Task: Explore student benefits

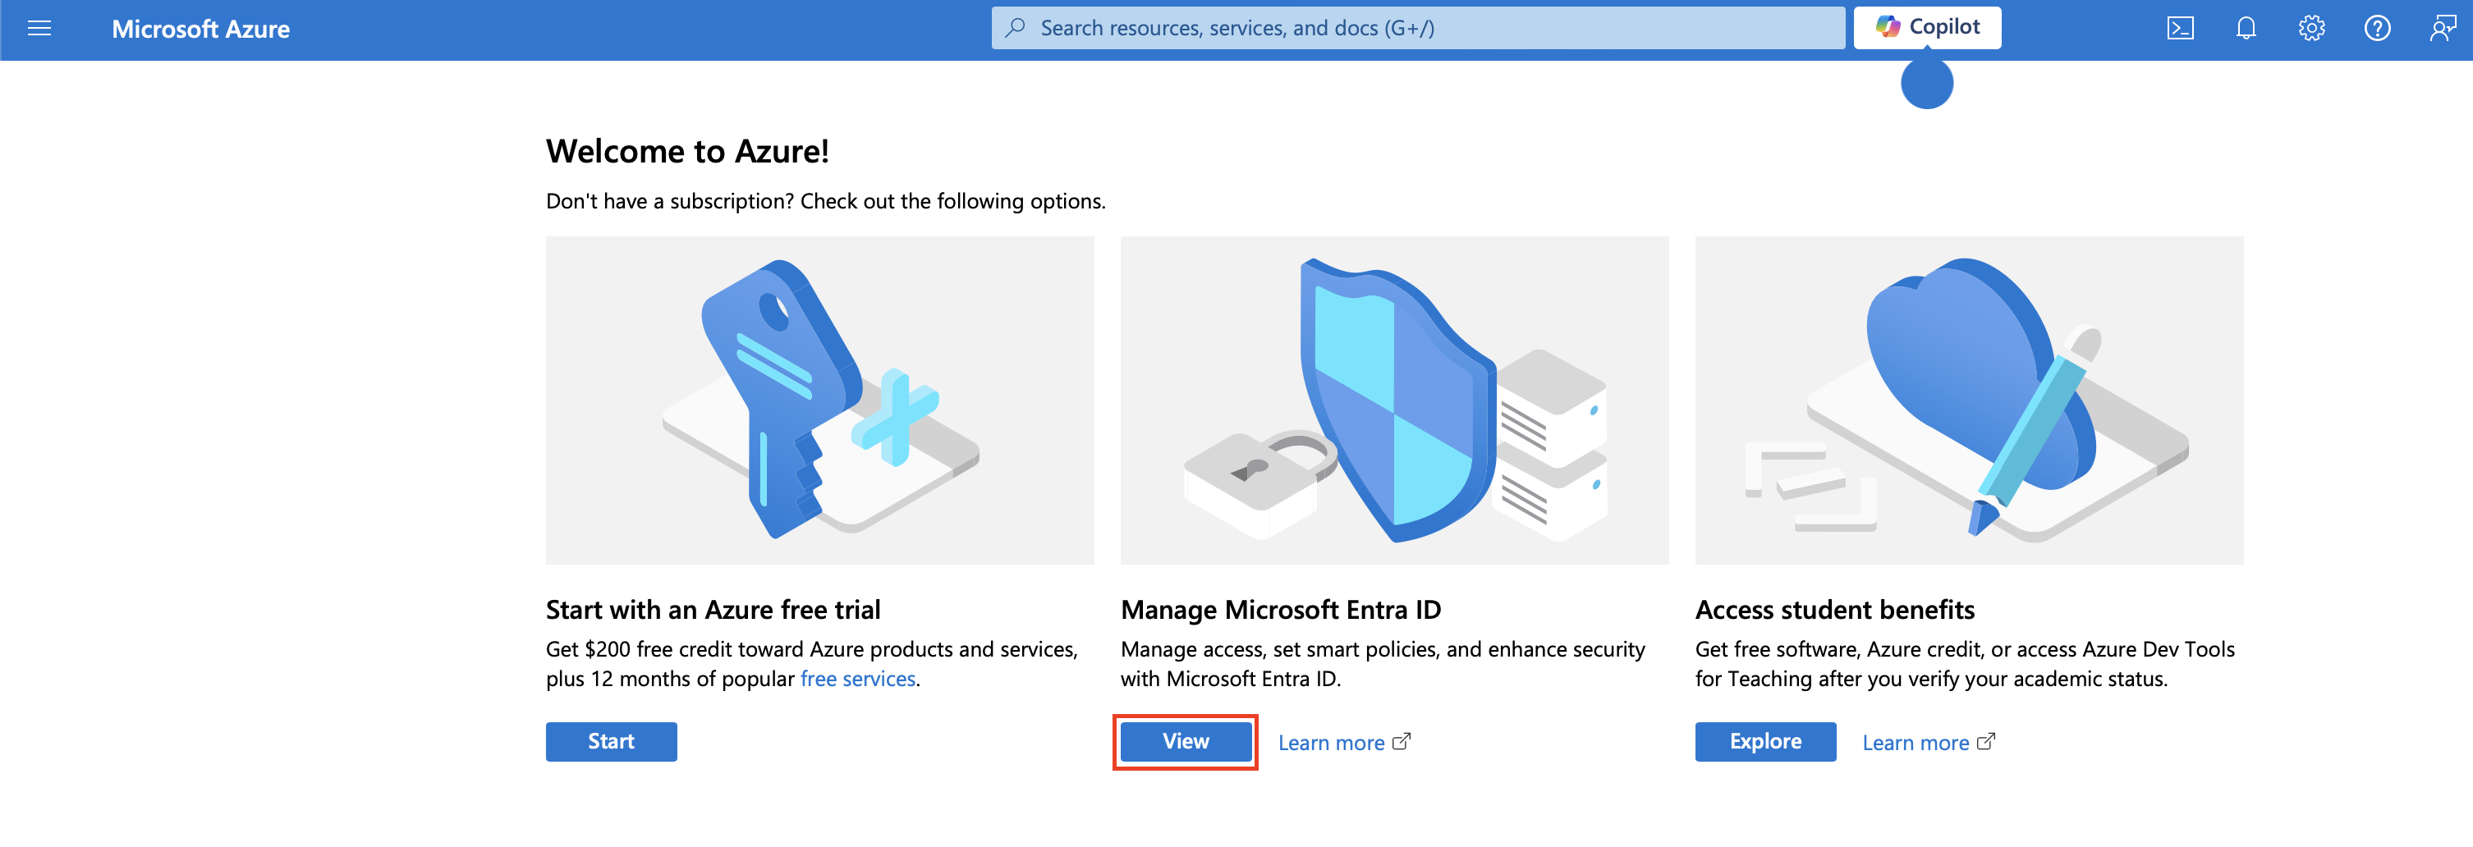Action: tap(1764, 741)
